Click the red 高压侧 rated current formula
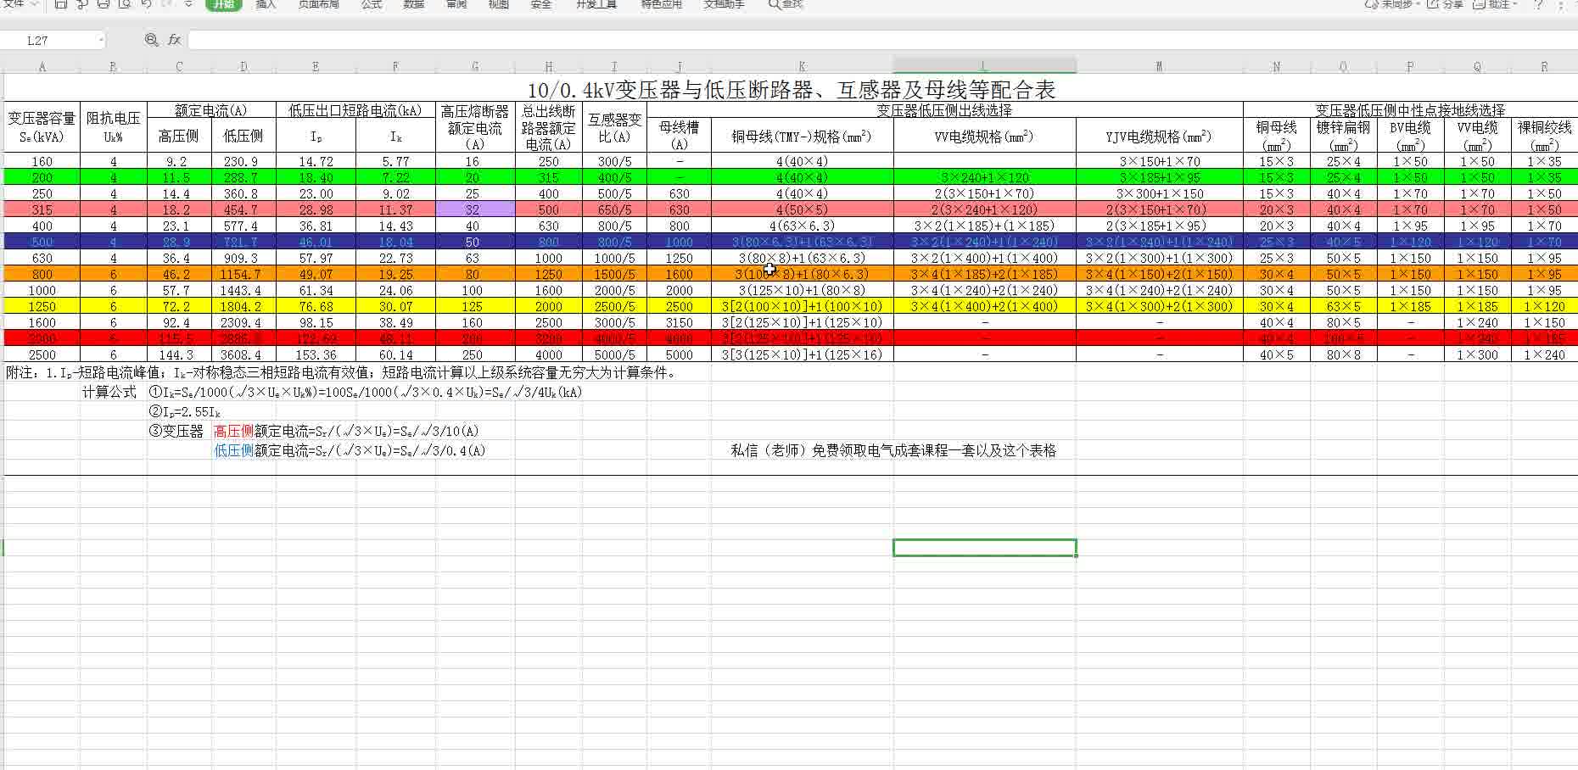 pyautogui.click(x=346, y=431)
